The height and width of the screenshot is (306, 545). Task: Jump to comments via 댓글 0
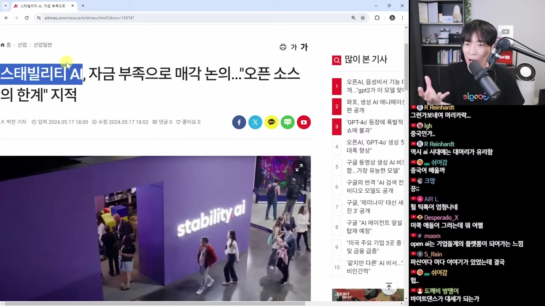point(162,122)
